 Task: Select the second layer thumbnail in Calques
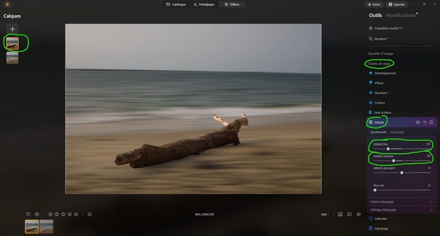point(12,57)
